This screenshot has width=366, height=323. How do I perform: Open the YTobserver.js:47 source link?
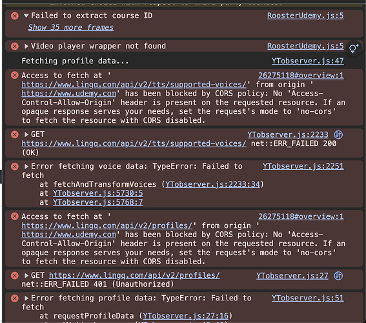coord(307,61)
